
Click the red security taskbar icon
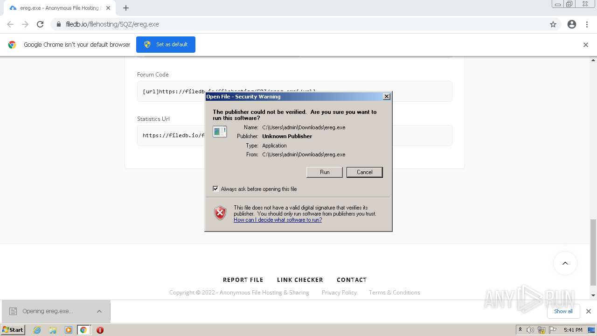tap(100, 330)
